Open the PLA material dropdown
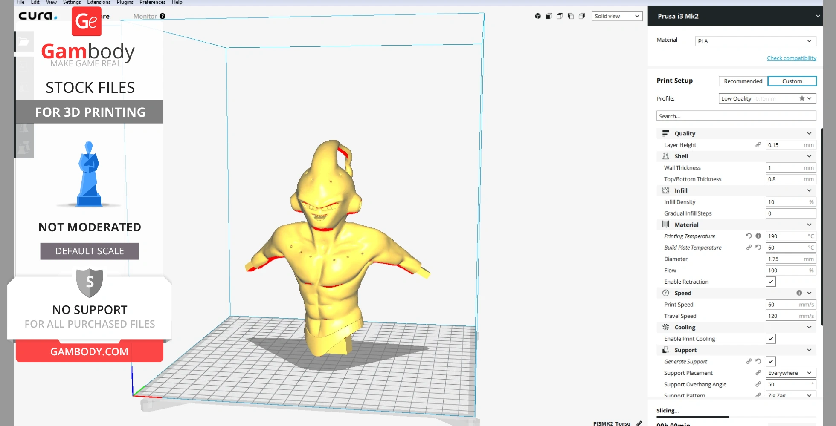Image resolution: width=836 pixels, height=426 pixels. pos(755,41)
